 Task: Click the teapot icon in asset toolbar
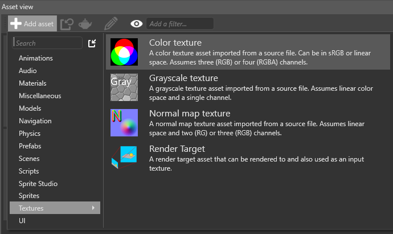tap(85, 23)
